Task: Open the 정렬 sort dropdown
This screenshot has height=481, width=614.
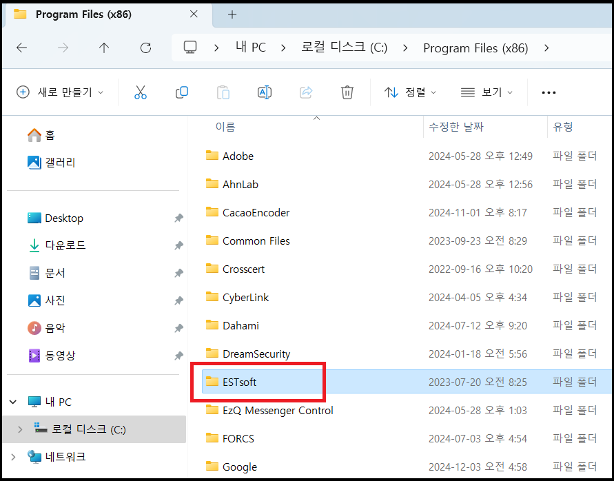Action: 410,92
